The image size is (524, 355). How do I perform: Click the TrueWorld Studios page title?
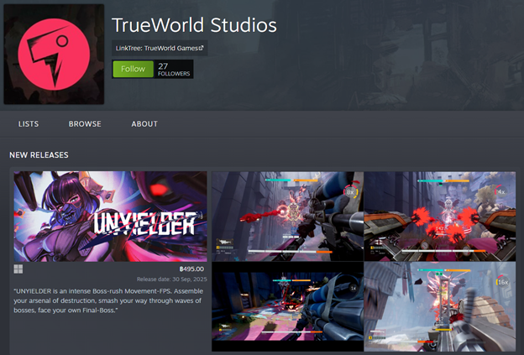tap(194, 23)
